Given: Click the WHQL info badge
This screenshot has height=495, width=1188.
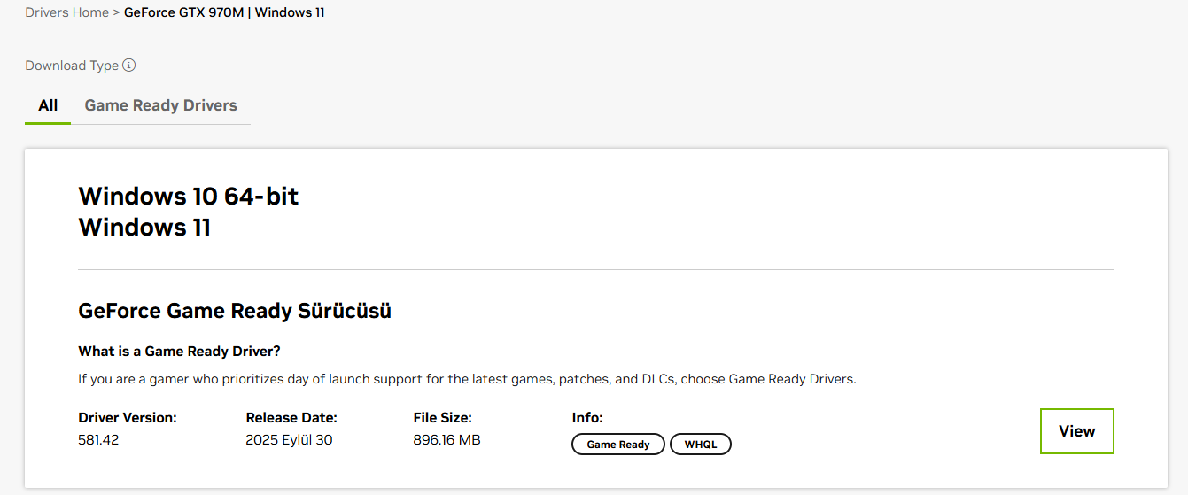Looking at the screenshot, I should (x=700, y=445).
